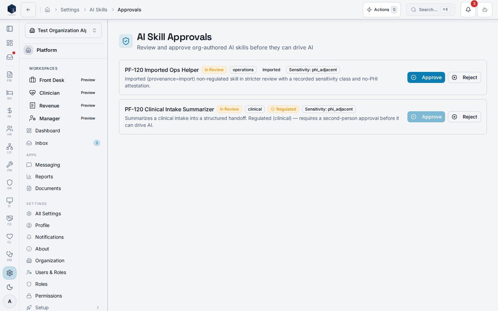The image size is (498, 311).
Task: Open the CE handshake module icon
Action: (x=10, y=220)
